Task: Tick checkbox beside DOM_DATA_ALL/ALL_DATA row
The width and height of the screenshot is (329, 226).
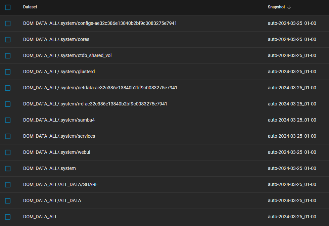Action: [x=8, y=201]
